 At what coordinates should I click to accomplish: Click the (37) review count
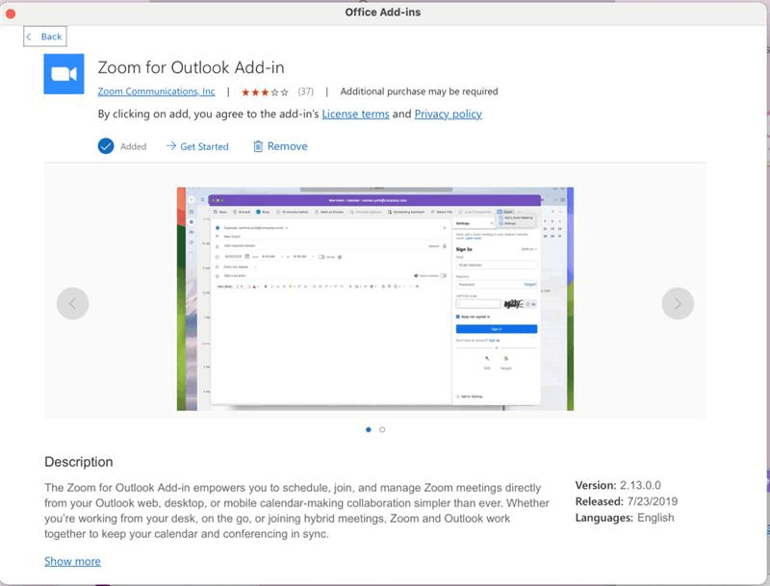(x=305, y=91)
